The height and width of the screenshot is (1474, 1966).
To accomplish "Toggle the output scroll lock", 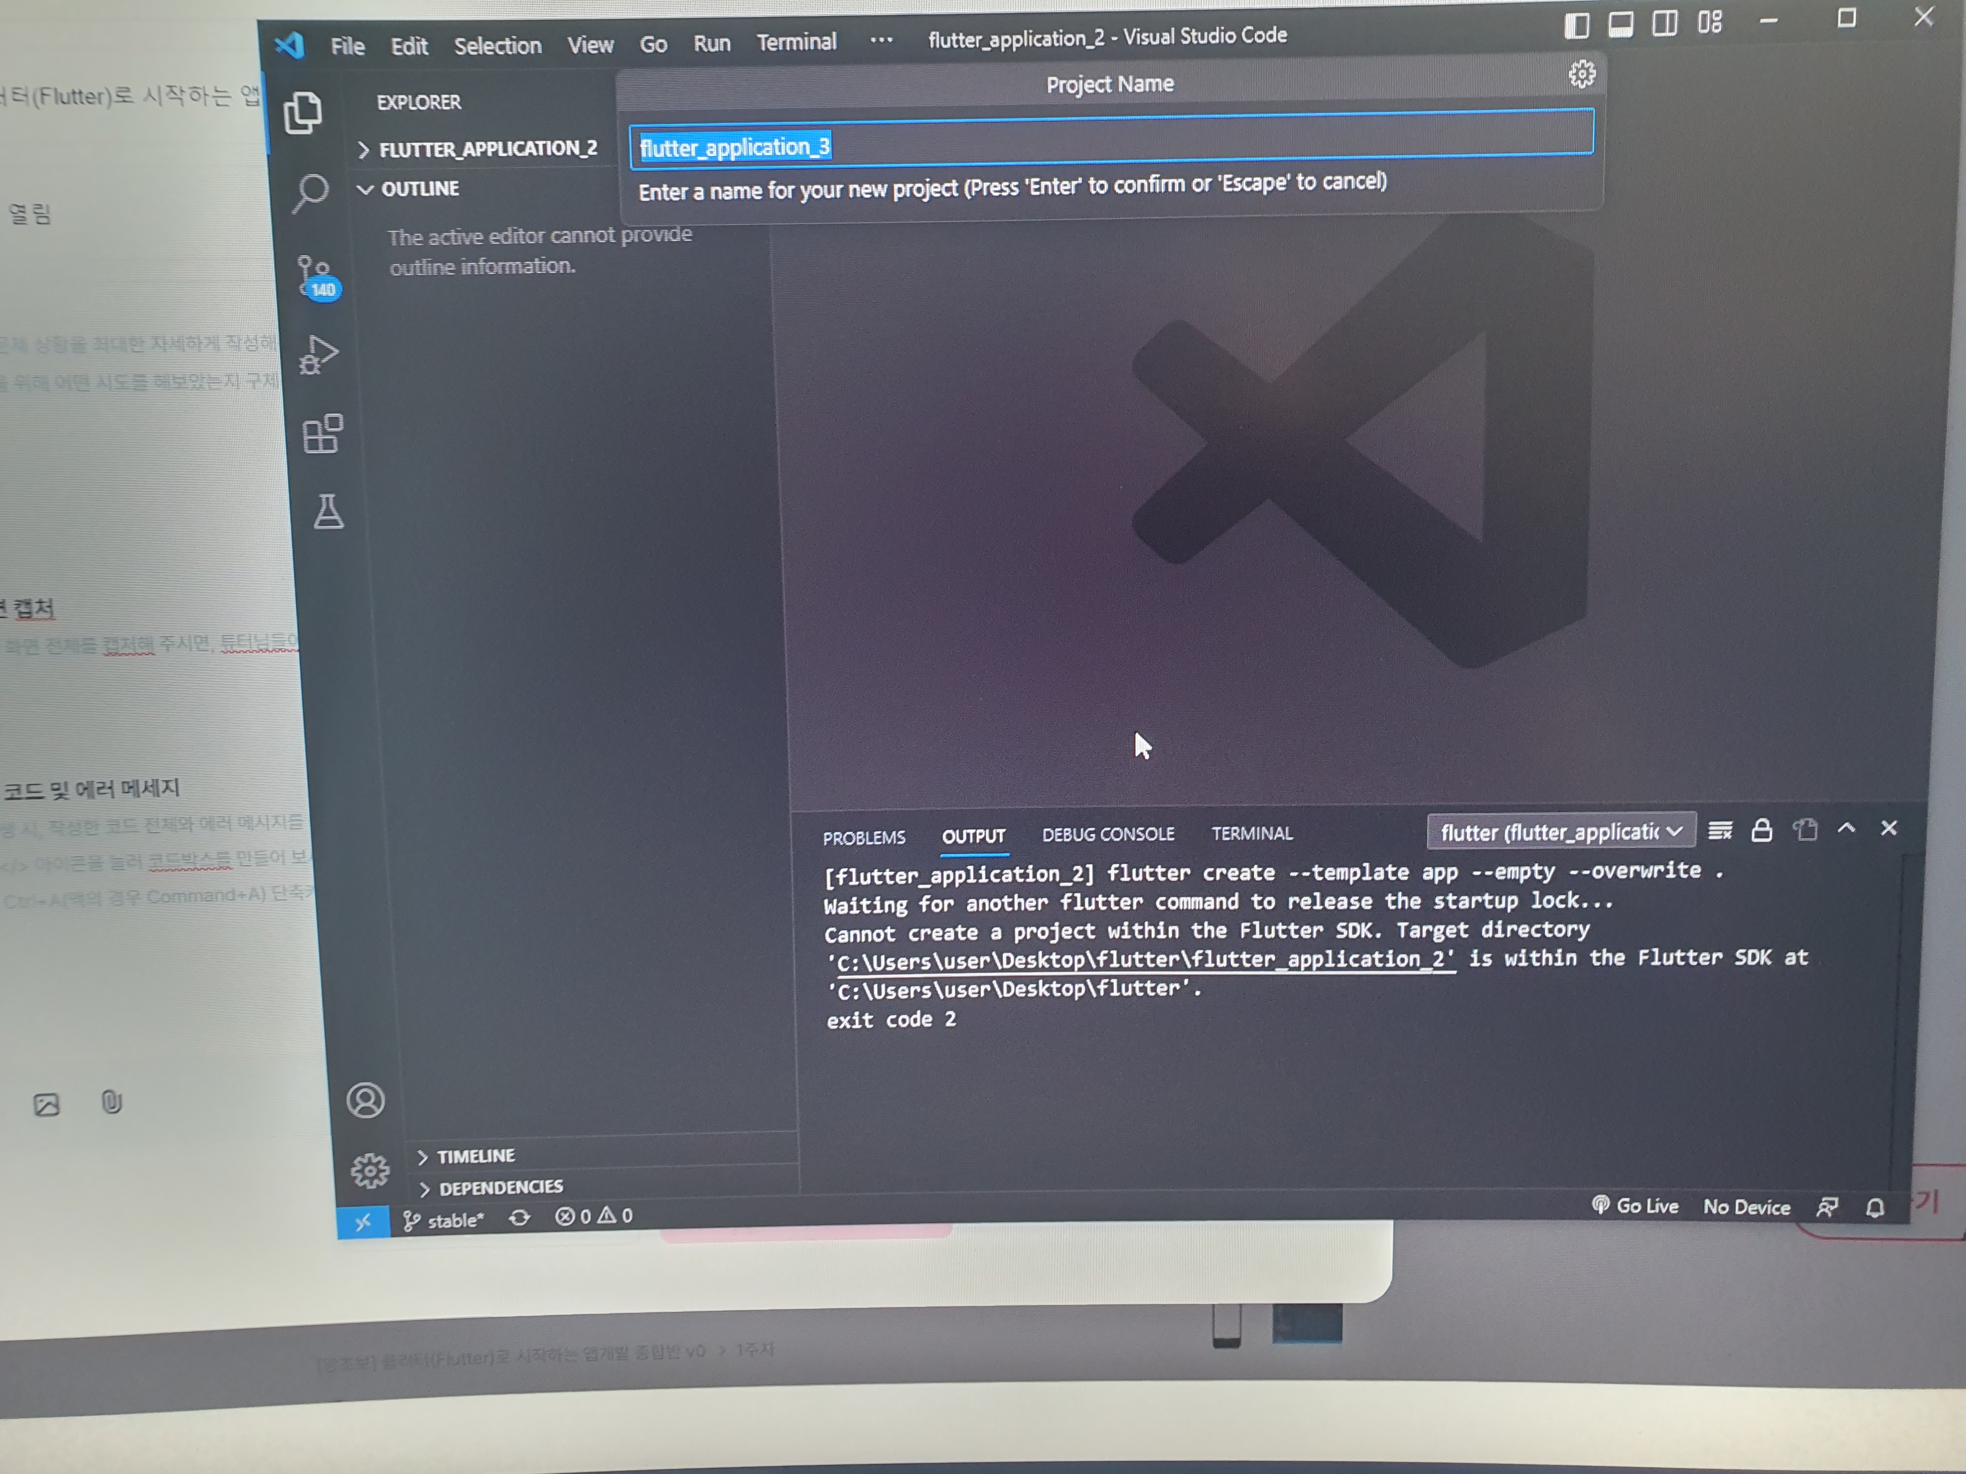I will tap(1762, 830).
